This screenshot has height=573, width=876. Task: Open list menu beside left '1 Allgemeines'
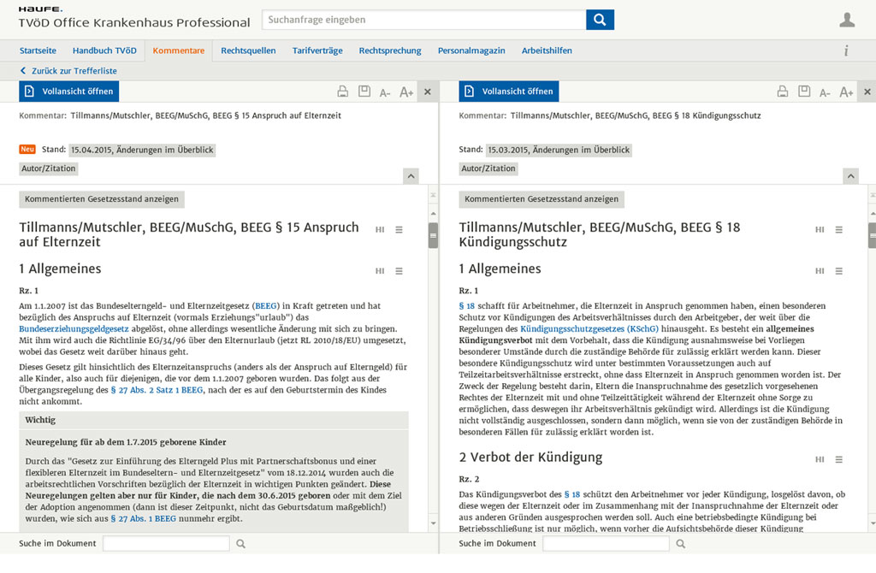pyautogui.click(x=399, y=271)
